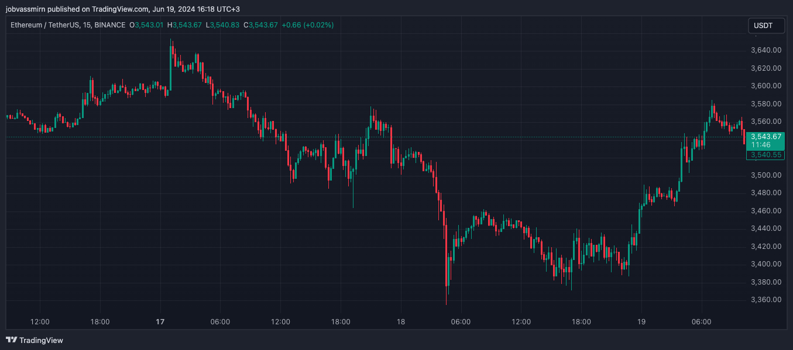Select the open value O3,543.01
This screenshot has width=793, height=350.
point(146,25)
